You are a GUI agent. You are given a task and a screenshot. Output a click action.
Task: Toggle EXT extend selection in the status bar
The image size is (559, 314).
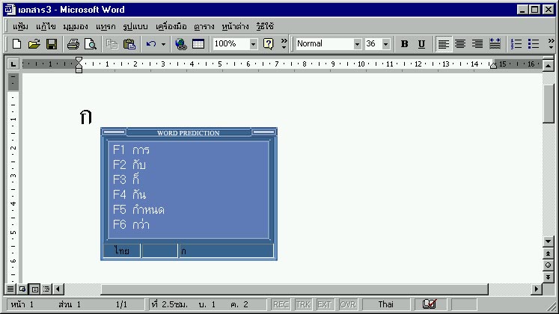point(324,305)
